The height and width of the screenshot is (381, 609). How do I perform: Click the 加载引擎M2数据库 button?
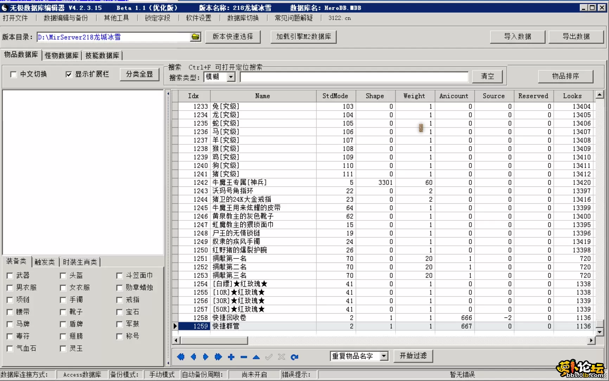click(x=303, y=37)
